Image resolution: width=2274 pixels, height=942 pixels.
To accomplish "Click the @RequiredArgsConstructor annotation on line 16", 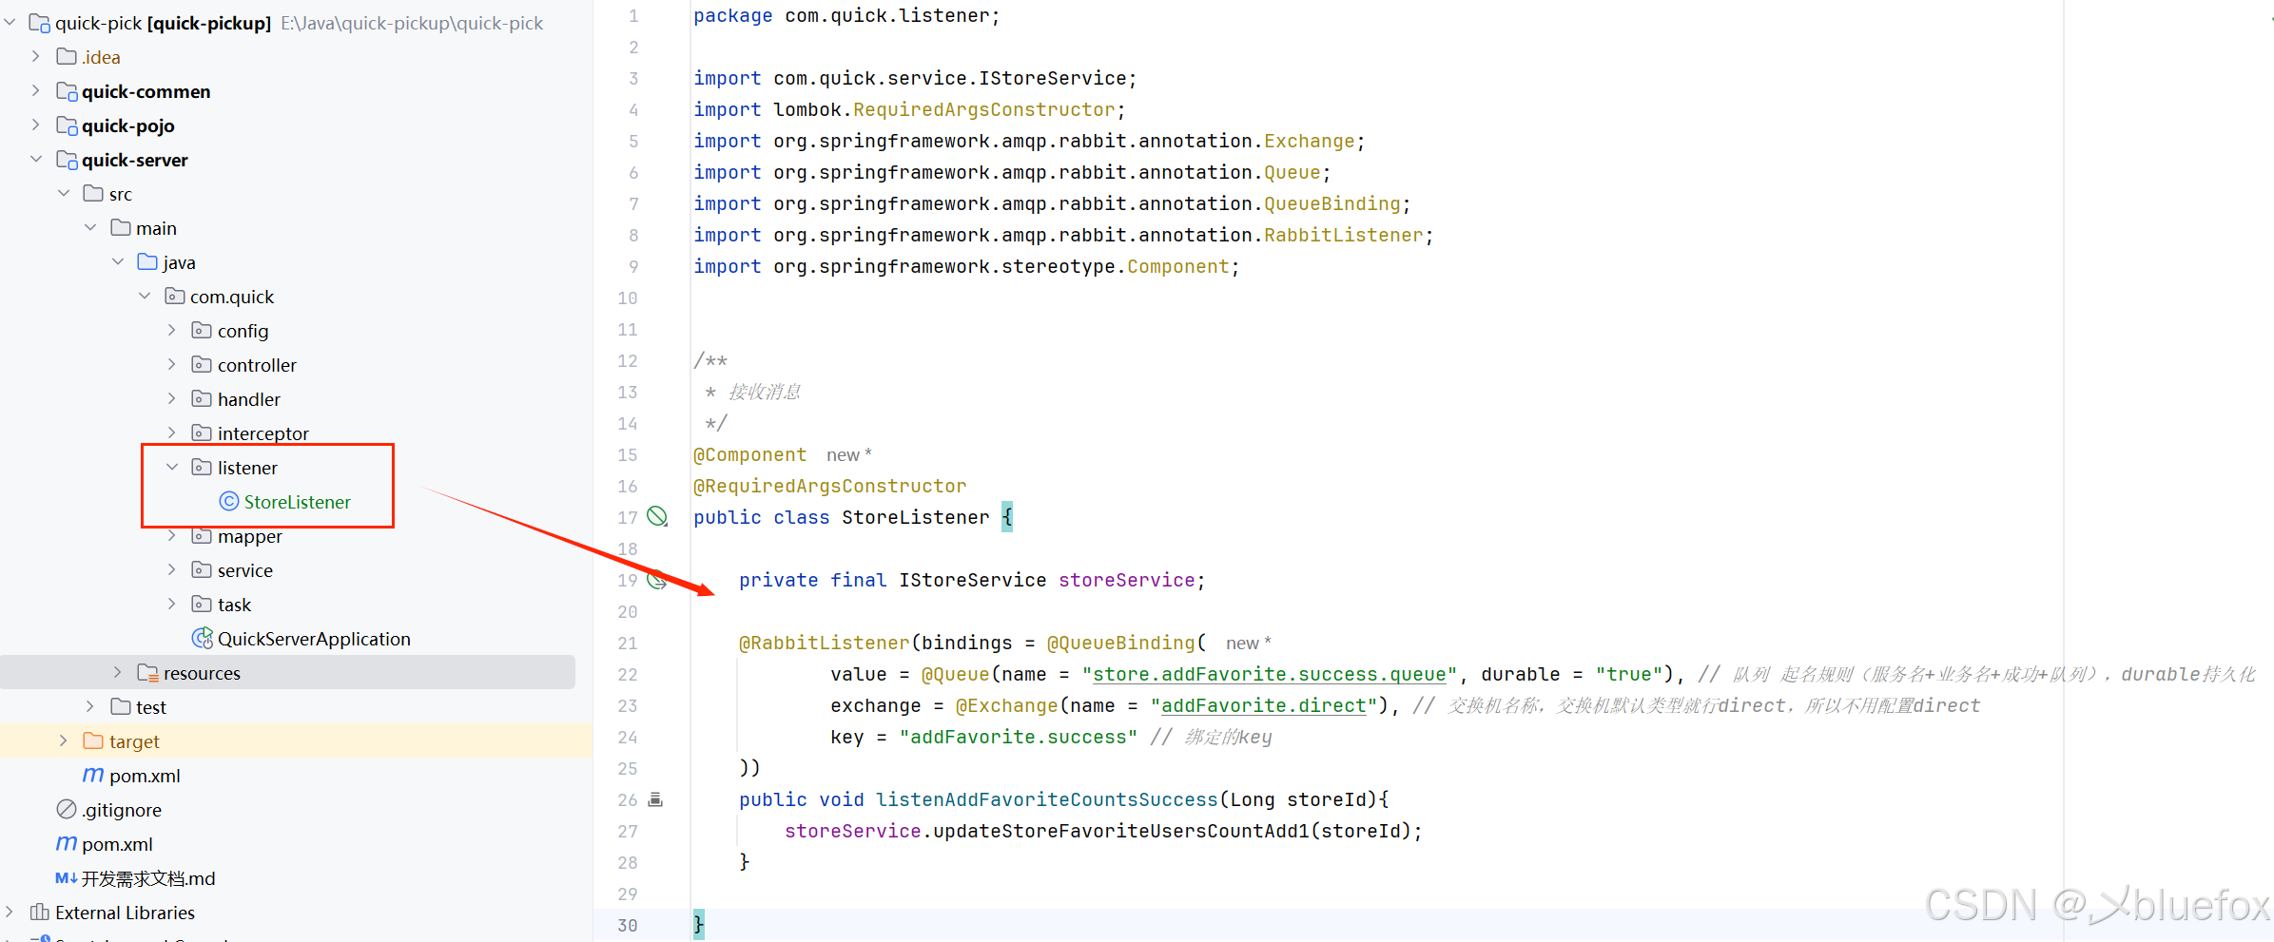I will pos(829,486).
